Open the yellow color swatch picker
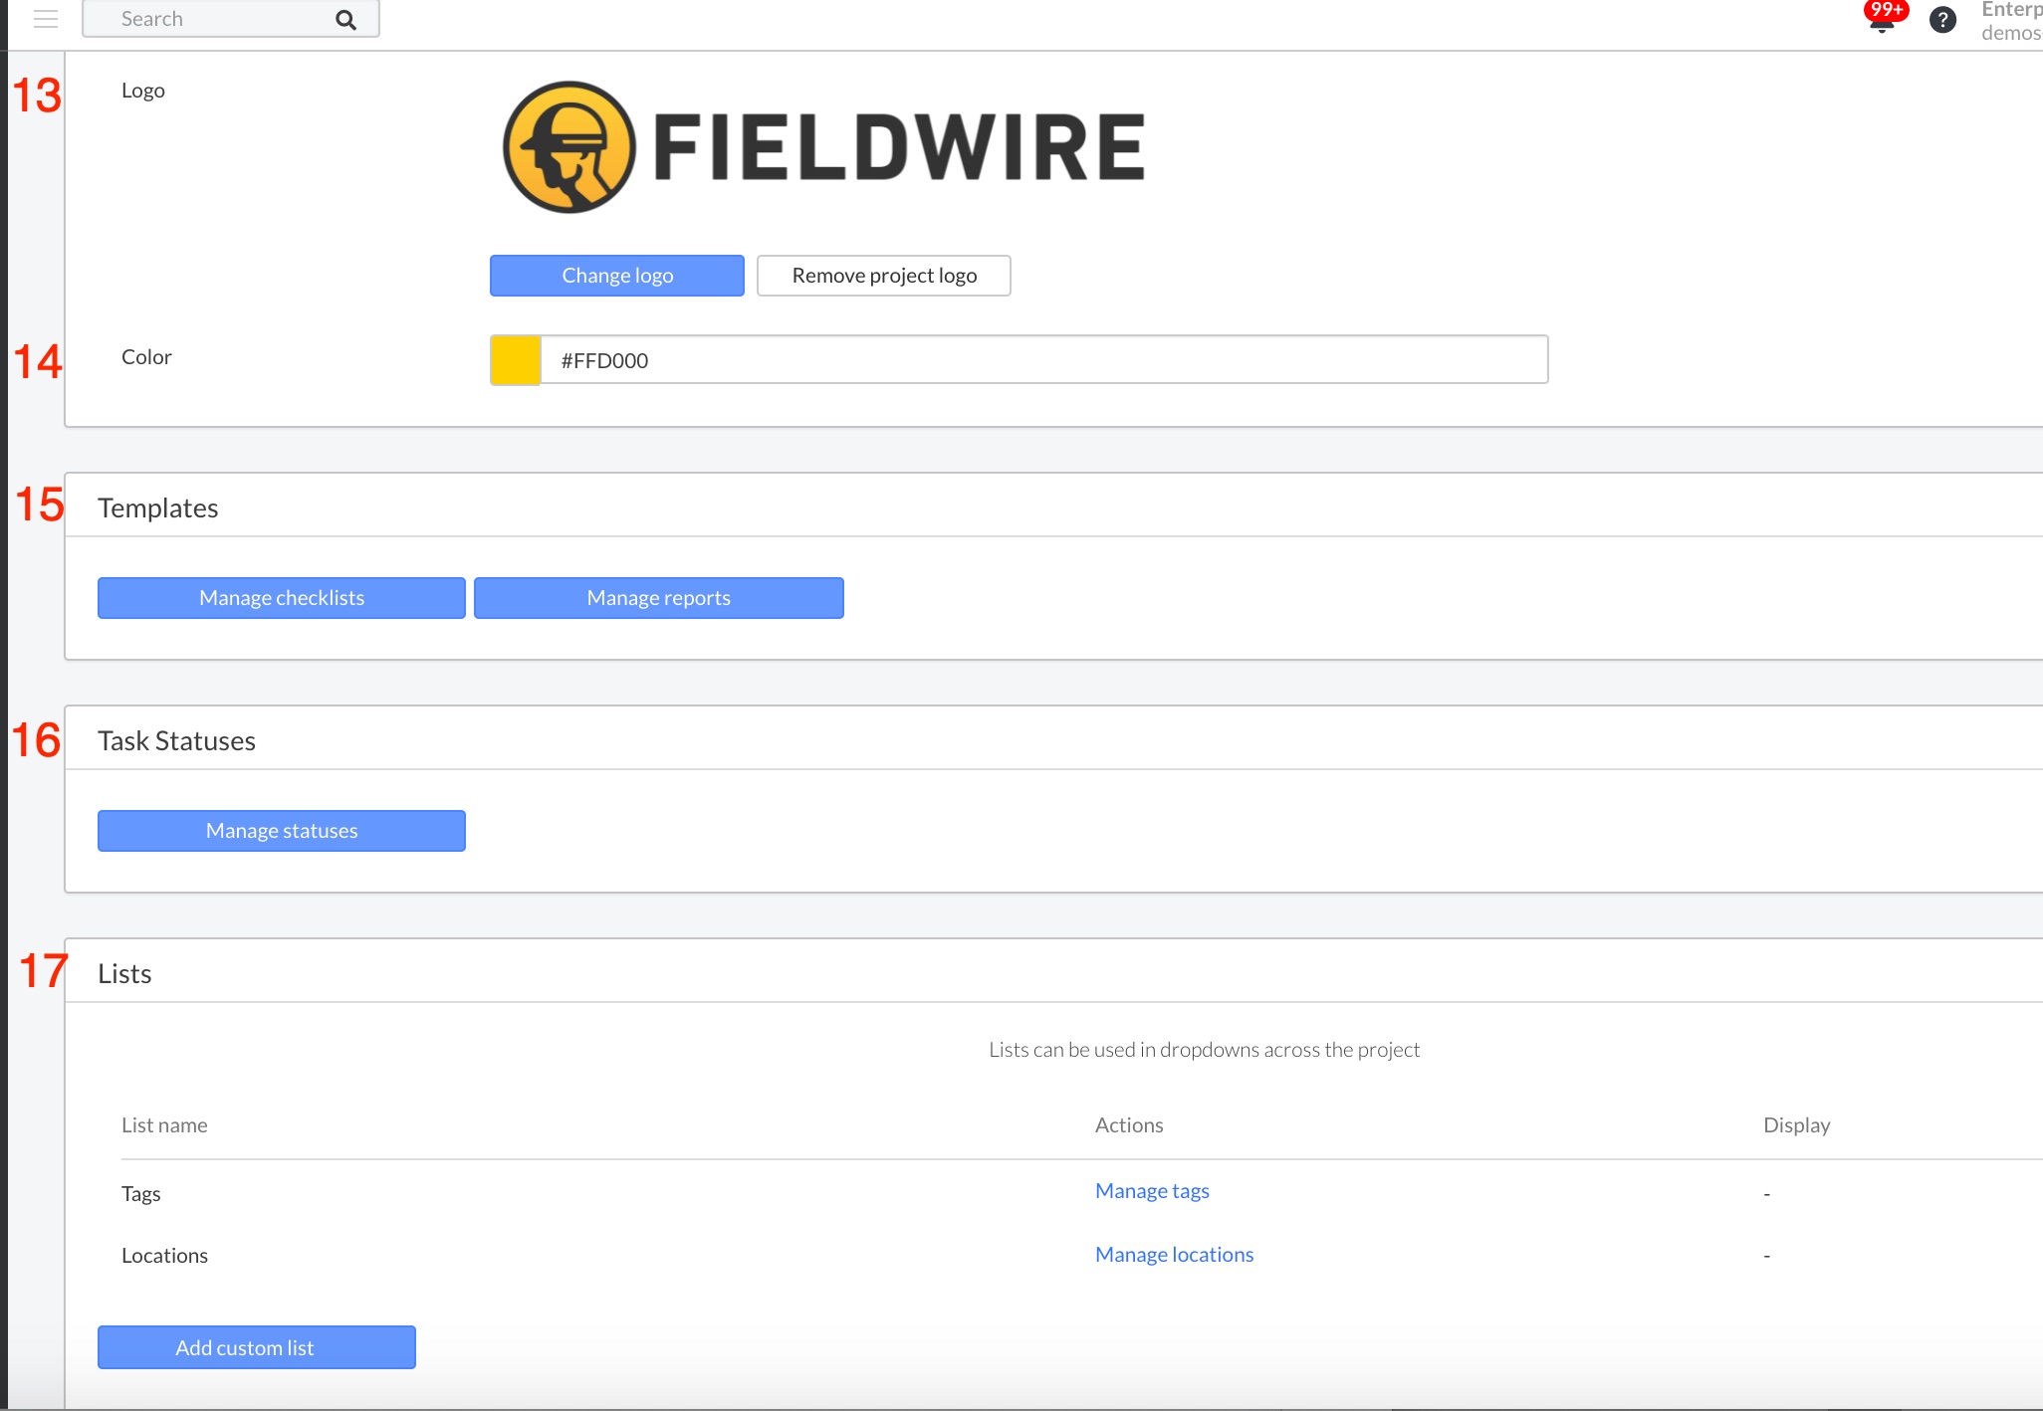2043x1411 pixels. coord(516,360)
